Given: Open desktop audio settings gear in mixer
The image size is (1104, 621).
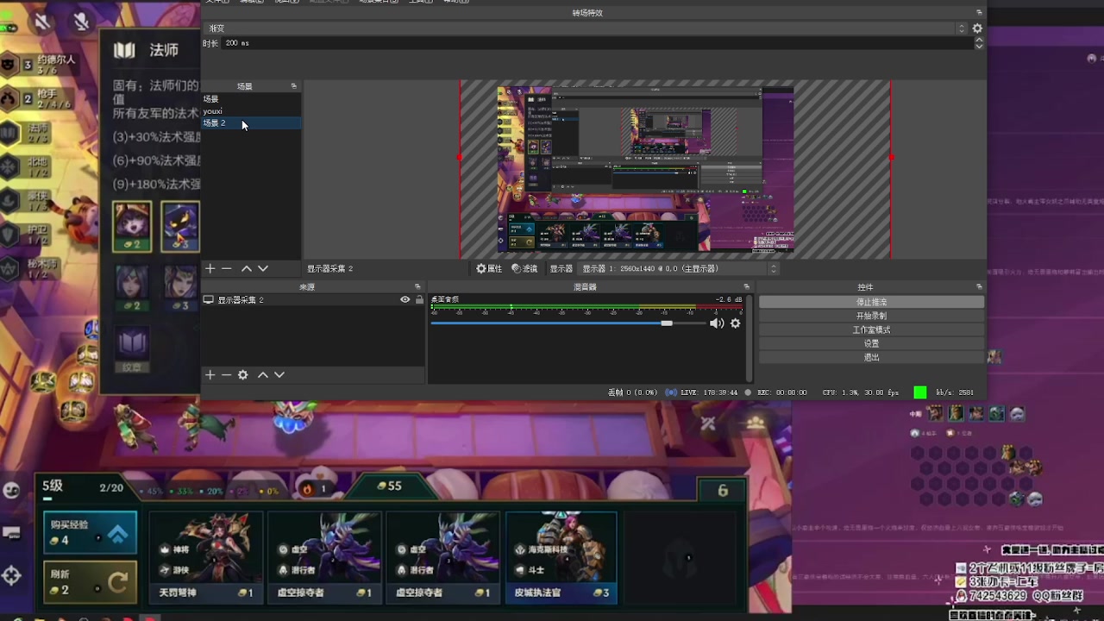Looking at the screenshot, I should [736, 323].
